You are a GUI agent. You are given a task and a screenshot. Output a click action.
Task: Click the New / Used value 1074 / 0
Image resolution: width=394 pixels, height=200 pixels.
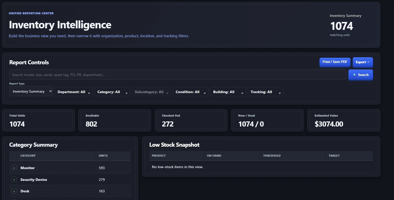coord(251,124)
